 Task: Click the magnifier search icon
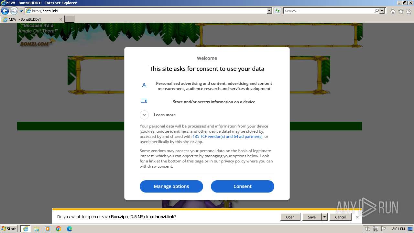[x=376, y=11]
